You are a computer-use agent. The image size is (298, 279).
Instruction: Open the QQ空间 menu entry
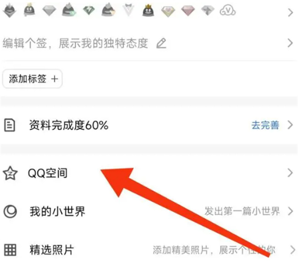(x=149, y=173)
